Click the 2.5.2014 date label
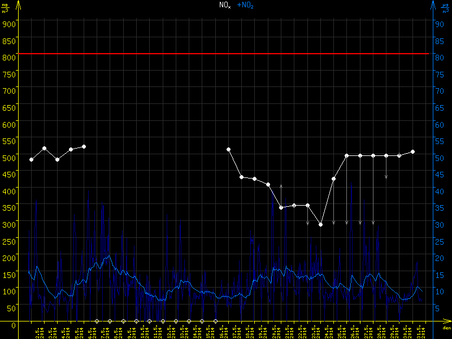Image resolution: width=452 pixels, height=339 pixels. tap(37, 332)
